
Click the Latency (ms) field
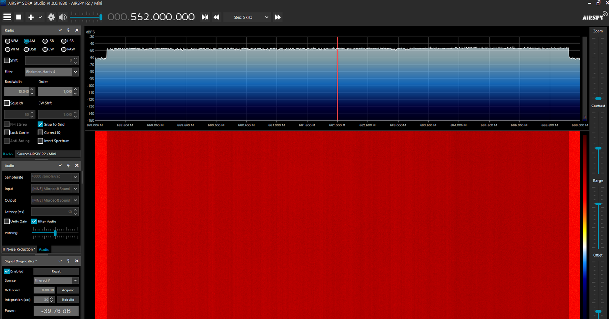click(52, 212)
